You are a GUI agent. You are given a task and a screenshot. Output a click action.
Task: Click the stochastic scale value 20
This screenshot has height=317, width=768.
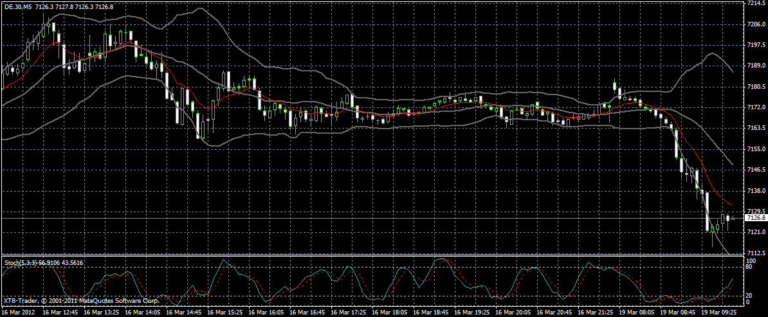click(x=750, y=295)
